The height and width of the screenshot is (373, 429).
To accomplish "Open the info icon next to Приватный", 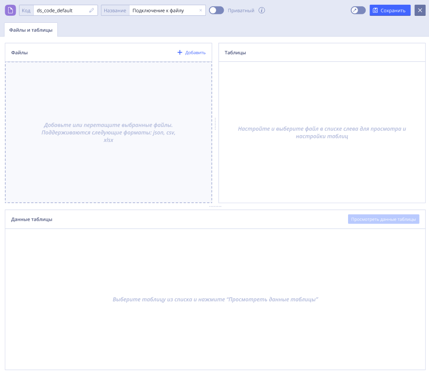I will pyautogui.click(x=261, y=10).
